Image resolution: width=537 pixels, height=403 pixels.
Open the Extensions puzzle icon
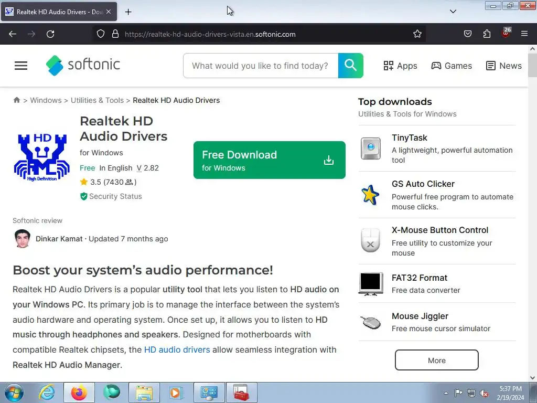coord(487,34)
